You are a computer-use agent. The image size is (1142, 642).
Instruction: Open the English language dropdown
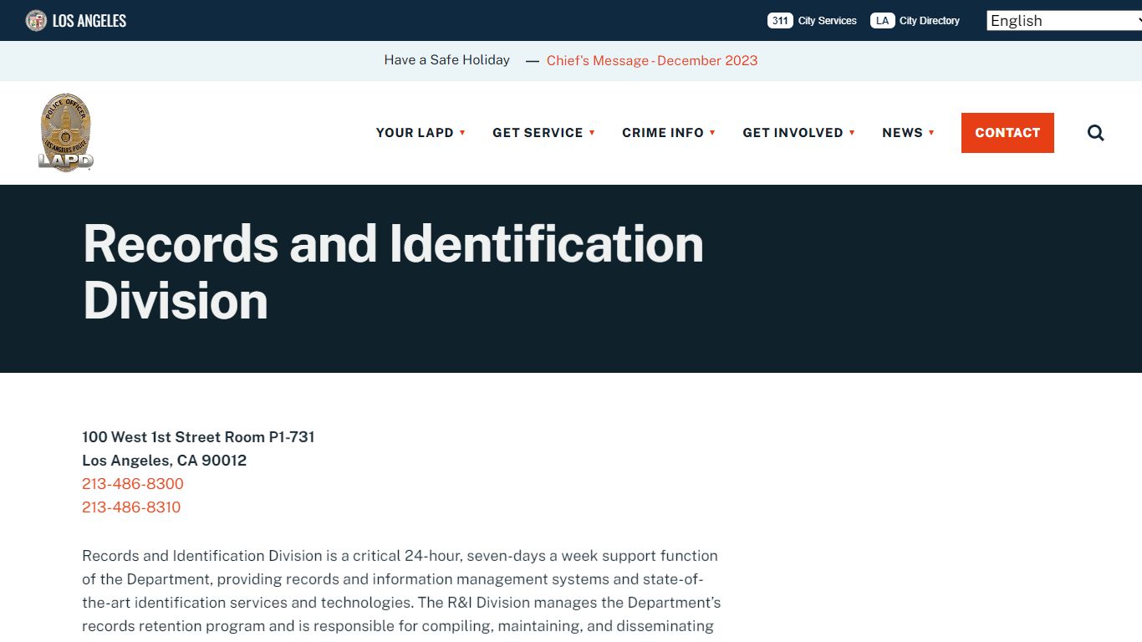(1063, 21)
